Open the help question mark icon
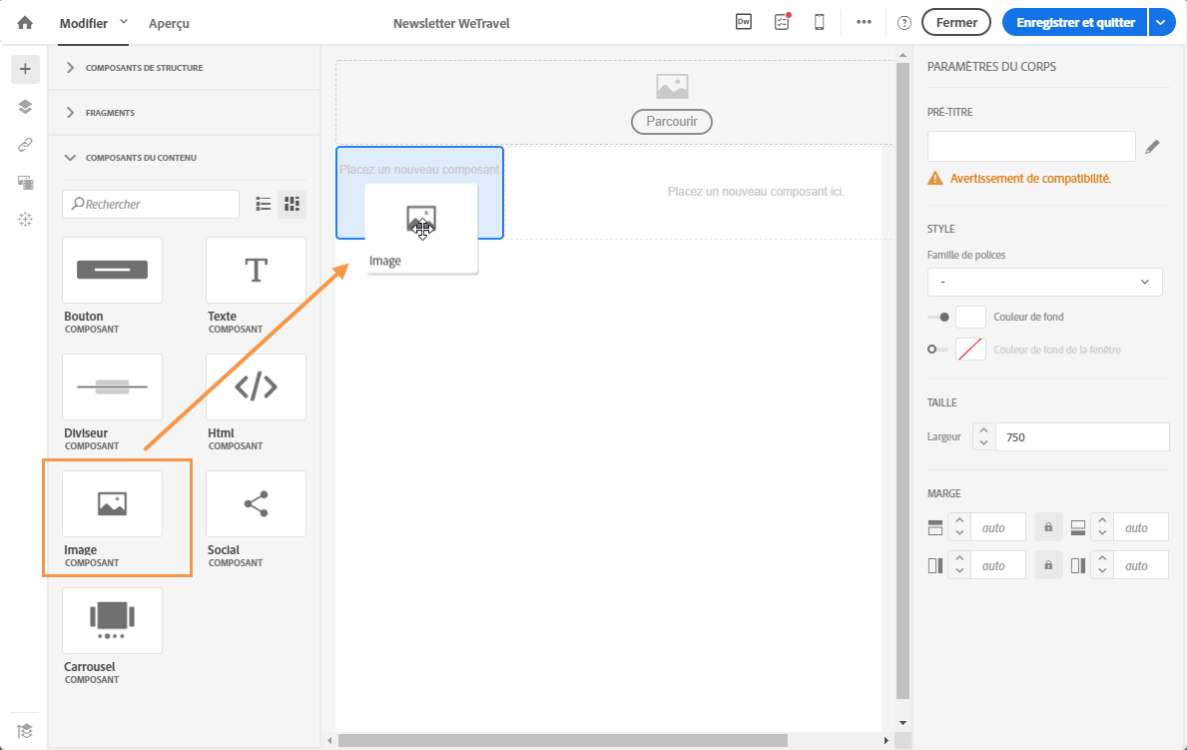Viewport: 1187px width, 750px height. click(x=903, y=23)
